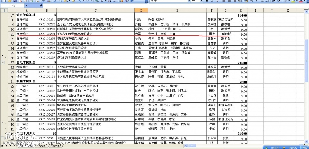Switch to the Sheet3 tab
Viewport: 309px width, 149px height.
pos(56,146)
